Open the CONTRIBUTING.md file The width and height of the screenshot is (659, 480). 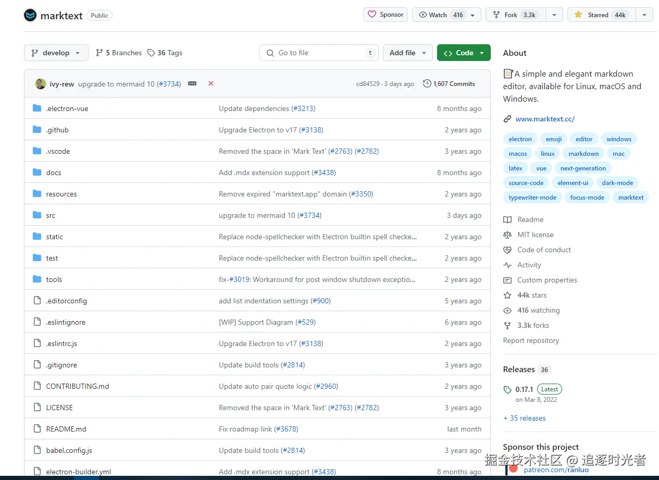(x=78, y=386)
